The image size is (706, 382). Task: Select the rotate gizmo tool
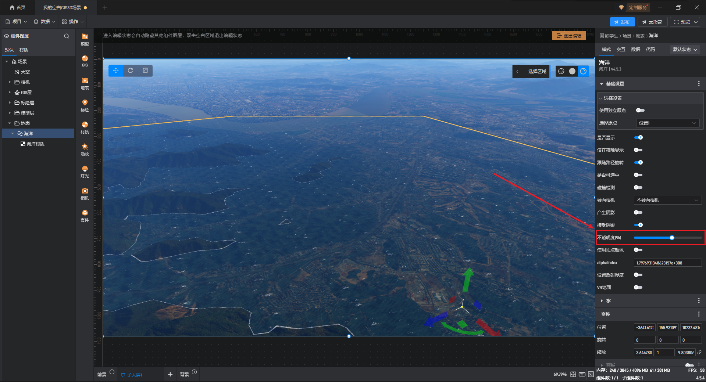point(130,71)
